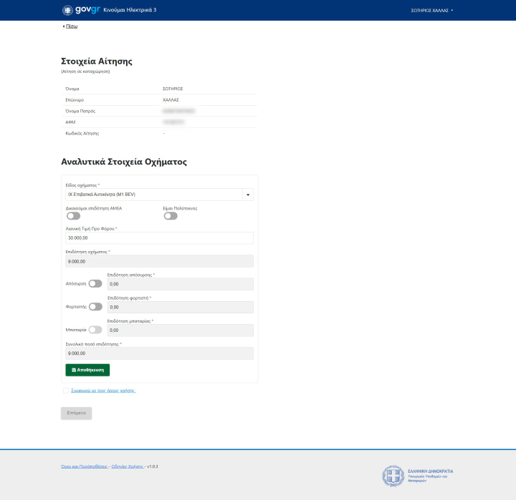Click the gov.gr logo in header
516x500 pixels.
[x=81, y=10]
